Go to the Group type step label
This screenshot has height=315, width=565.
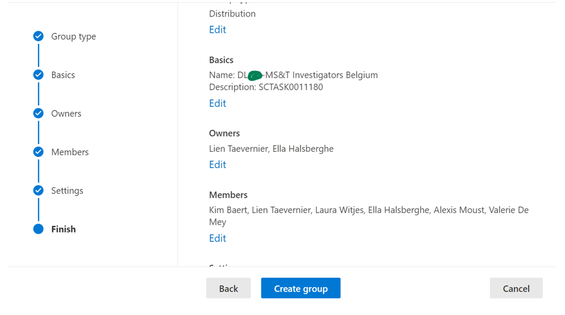pyautogui.click(x=73, y=36)
